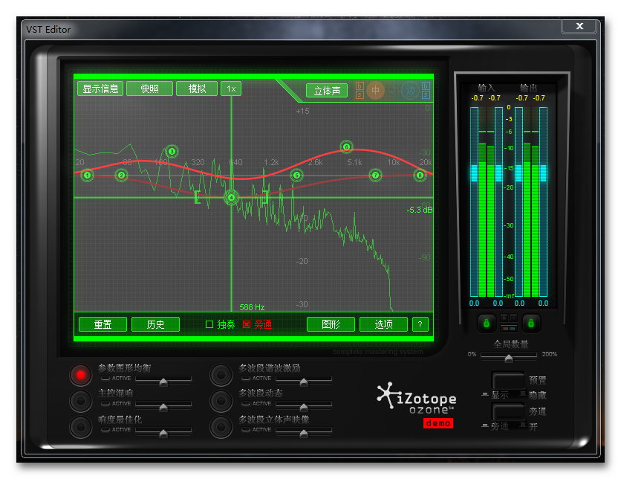
Task: Select the 多波段立体声映像 module button
Action: [221, 427]
